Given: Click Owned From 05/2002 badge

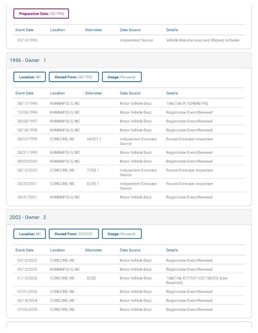Looking at the screenshot, I should (x=74, y=234).
